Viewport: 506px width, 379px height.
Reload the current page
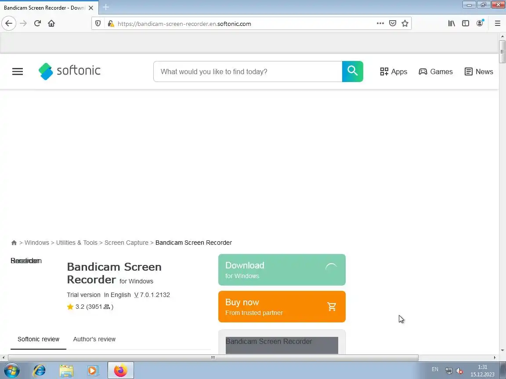click(x=37, y=23)
